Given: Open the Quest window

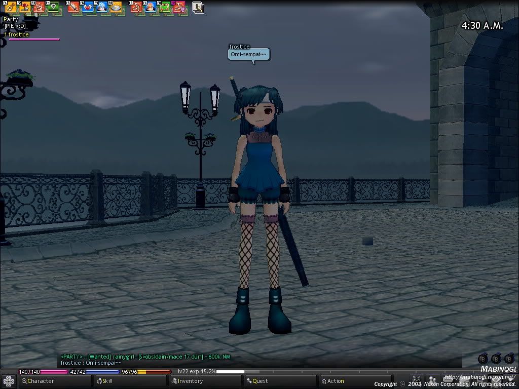Looking at the screenshot, I should click(x=281, y=381).
